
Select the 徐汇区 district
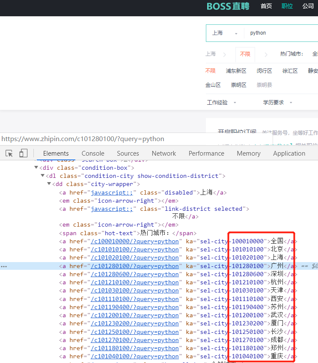[290, 71]
